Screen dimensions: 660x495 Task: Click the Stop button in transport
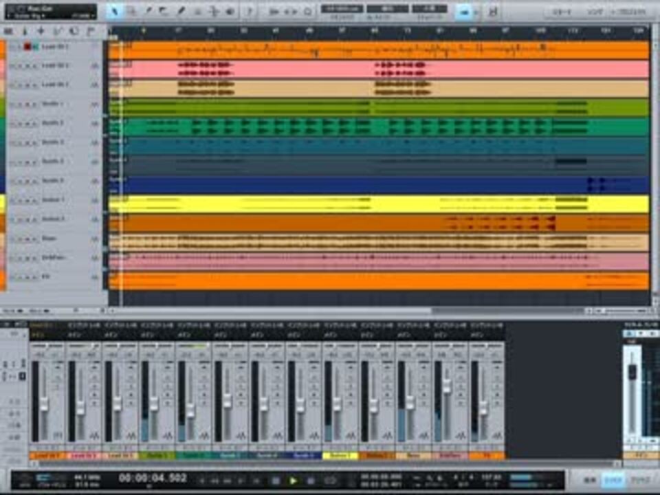tap(276, 481)
